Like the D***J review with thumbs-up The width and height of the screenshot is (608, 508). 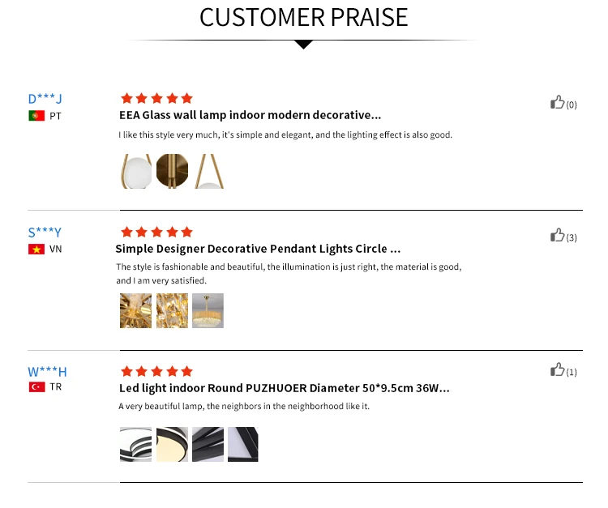(557, 102)
